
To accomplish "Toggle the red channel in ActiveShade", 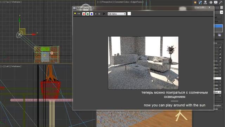I will pyautogui.click(x=84, y=14).
